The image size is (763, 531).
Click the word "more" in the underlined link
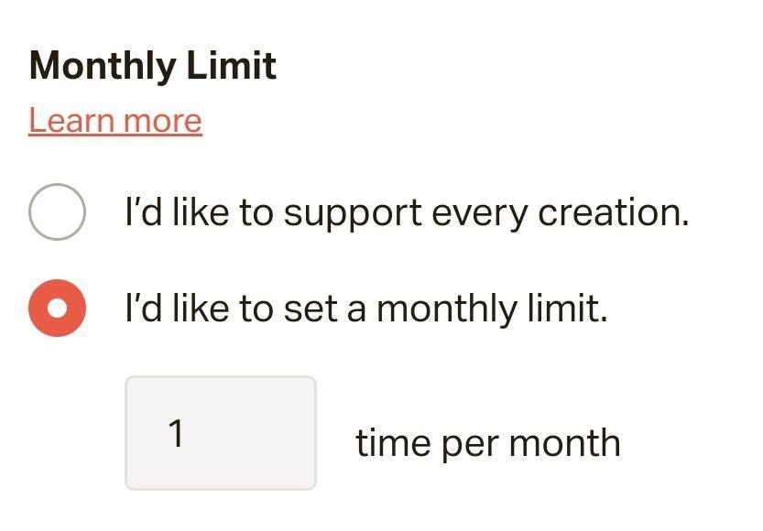(162, 120)
